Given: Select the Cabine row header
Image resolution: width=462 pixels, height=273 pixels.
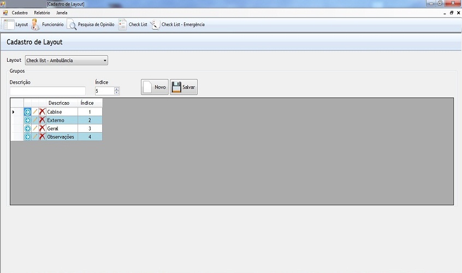Looking at the screenshot, I should 17,112.
